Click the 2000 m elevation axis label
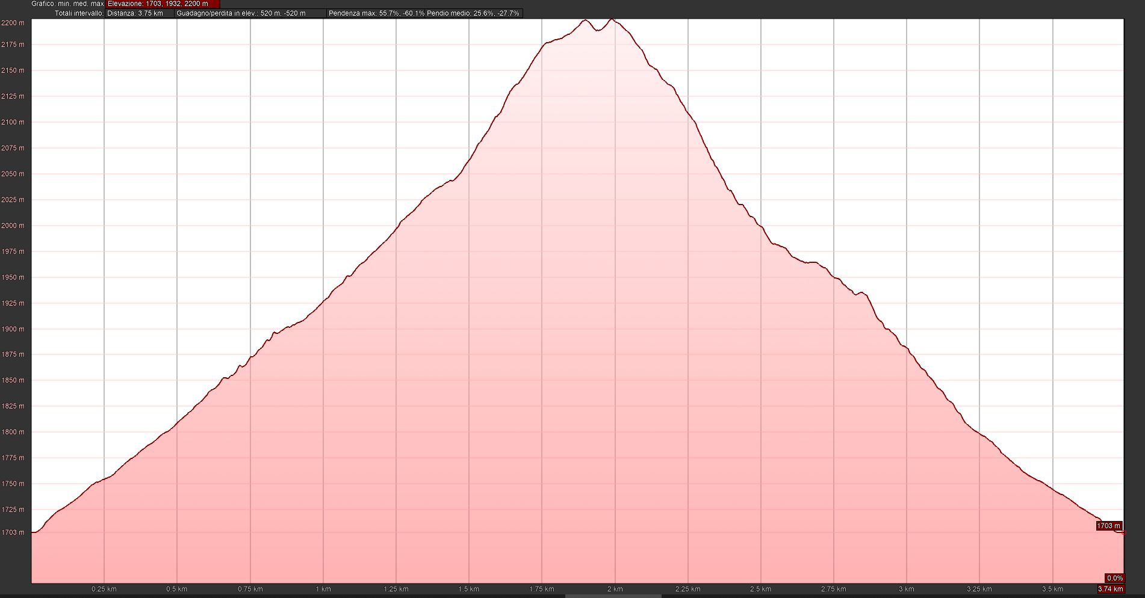This screenshot has height=598, width=1145. point(13,226)
